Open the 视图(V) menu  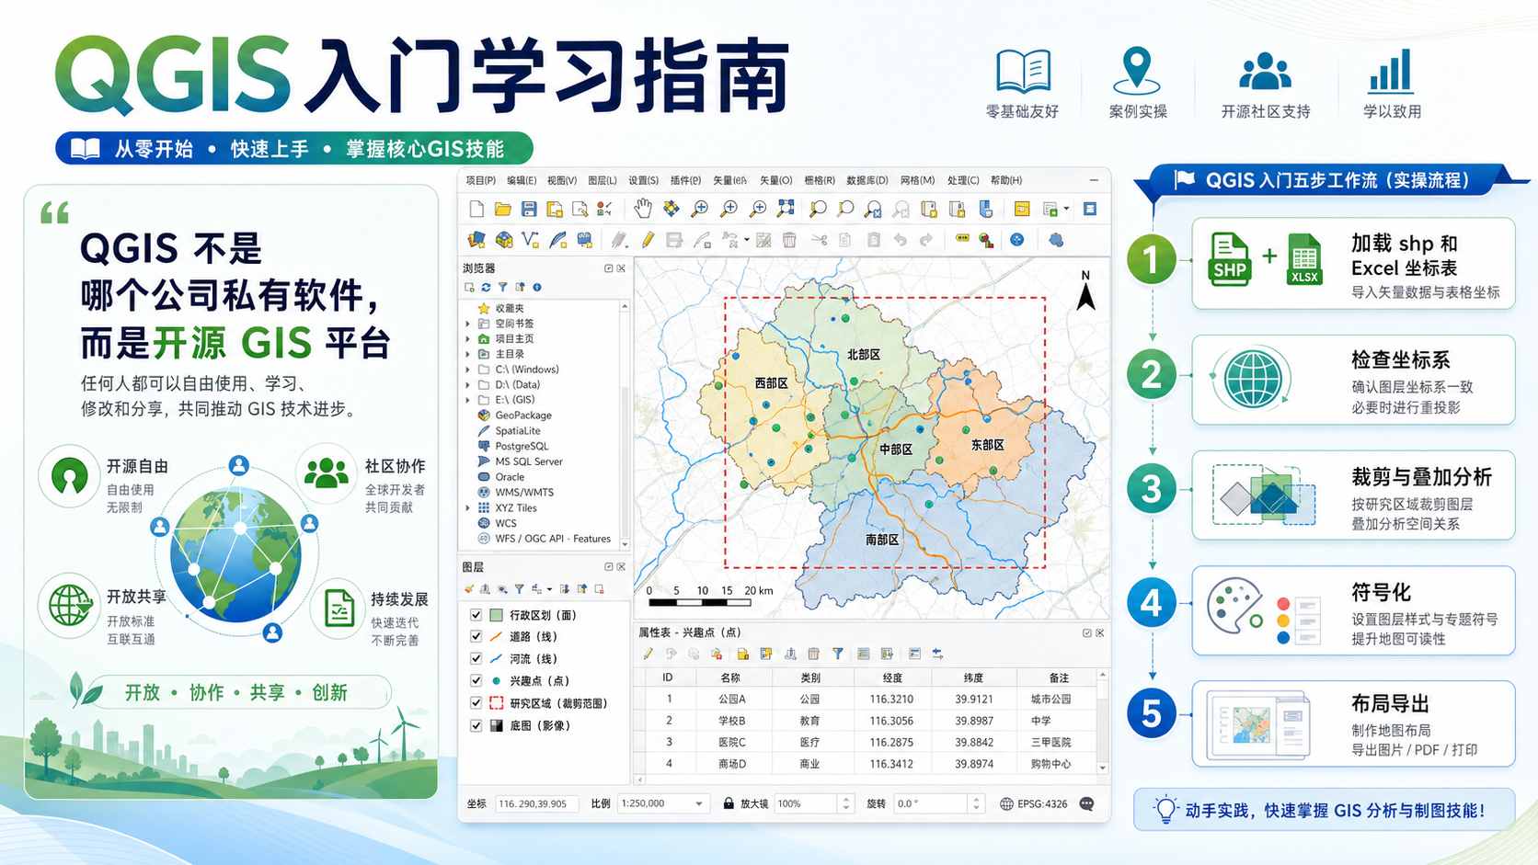pos(561,180)
